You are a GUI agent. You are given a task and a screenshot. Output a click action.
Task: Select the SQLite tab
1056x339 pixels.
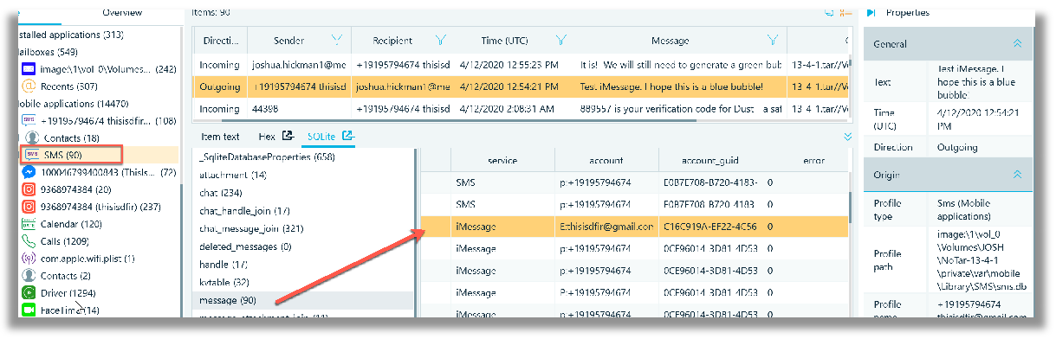(321, 137)
